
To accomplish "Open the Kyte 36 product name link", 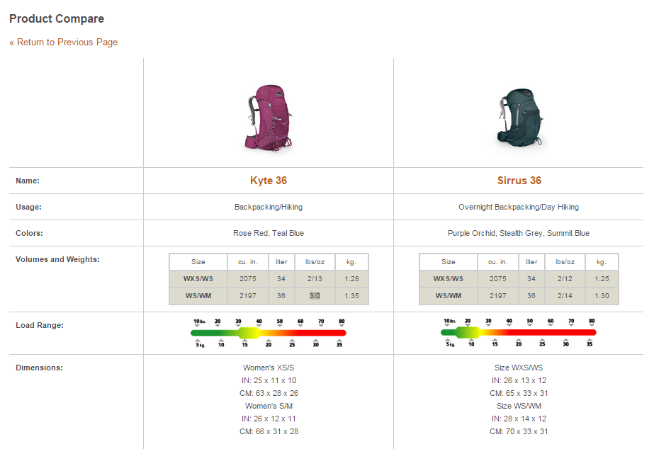I will tap(268, 181).
